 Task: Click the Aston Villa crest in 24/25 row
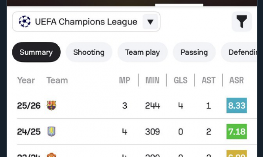point(52,131)
